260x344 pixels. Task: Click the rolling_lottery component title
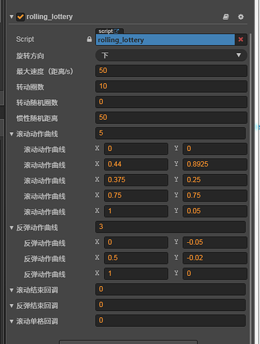[50, 17]
